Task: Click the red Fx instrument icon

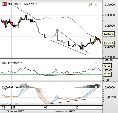Action: [5, 4]
